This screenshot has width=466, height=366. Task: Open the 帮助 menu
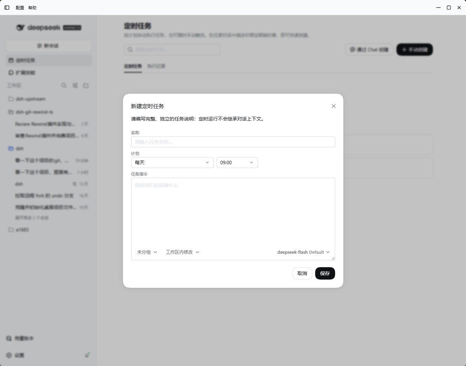point(32,8)
